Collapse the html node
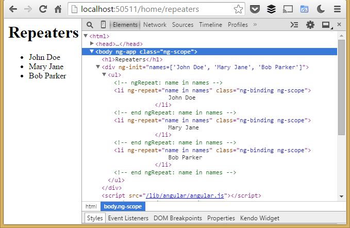 (86, 36)
